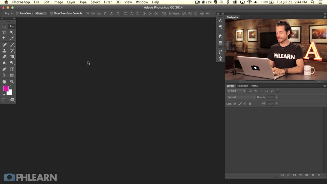The image size is (327, 184).
Task: Open the History panel icon
Action: coord(220,52)
